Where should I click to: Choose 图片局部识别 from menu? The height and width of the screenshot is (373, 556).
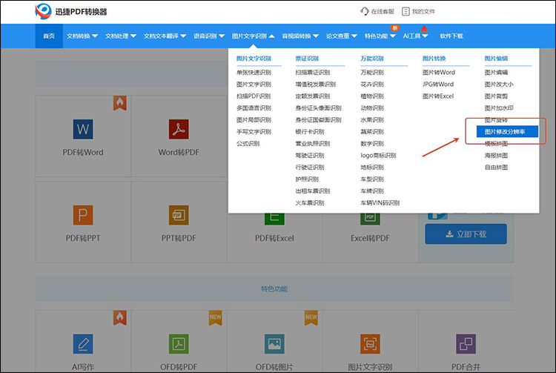254,120
